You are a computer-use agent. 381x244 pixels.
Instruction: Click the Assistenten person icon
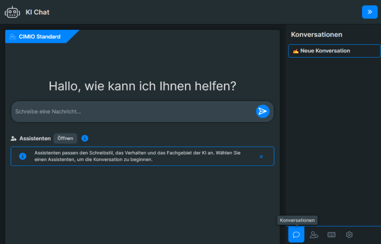14,139
